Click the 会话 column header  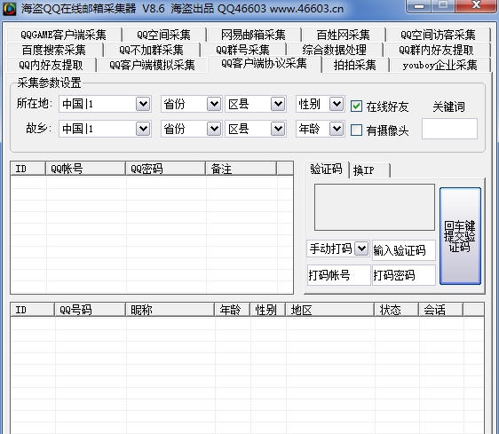[x=440, y=309]
